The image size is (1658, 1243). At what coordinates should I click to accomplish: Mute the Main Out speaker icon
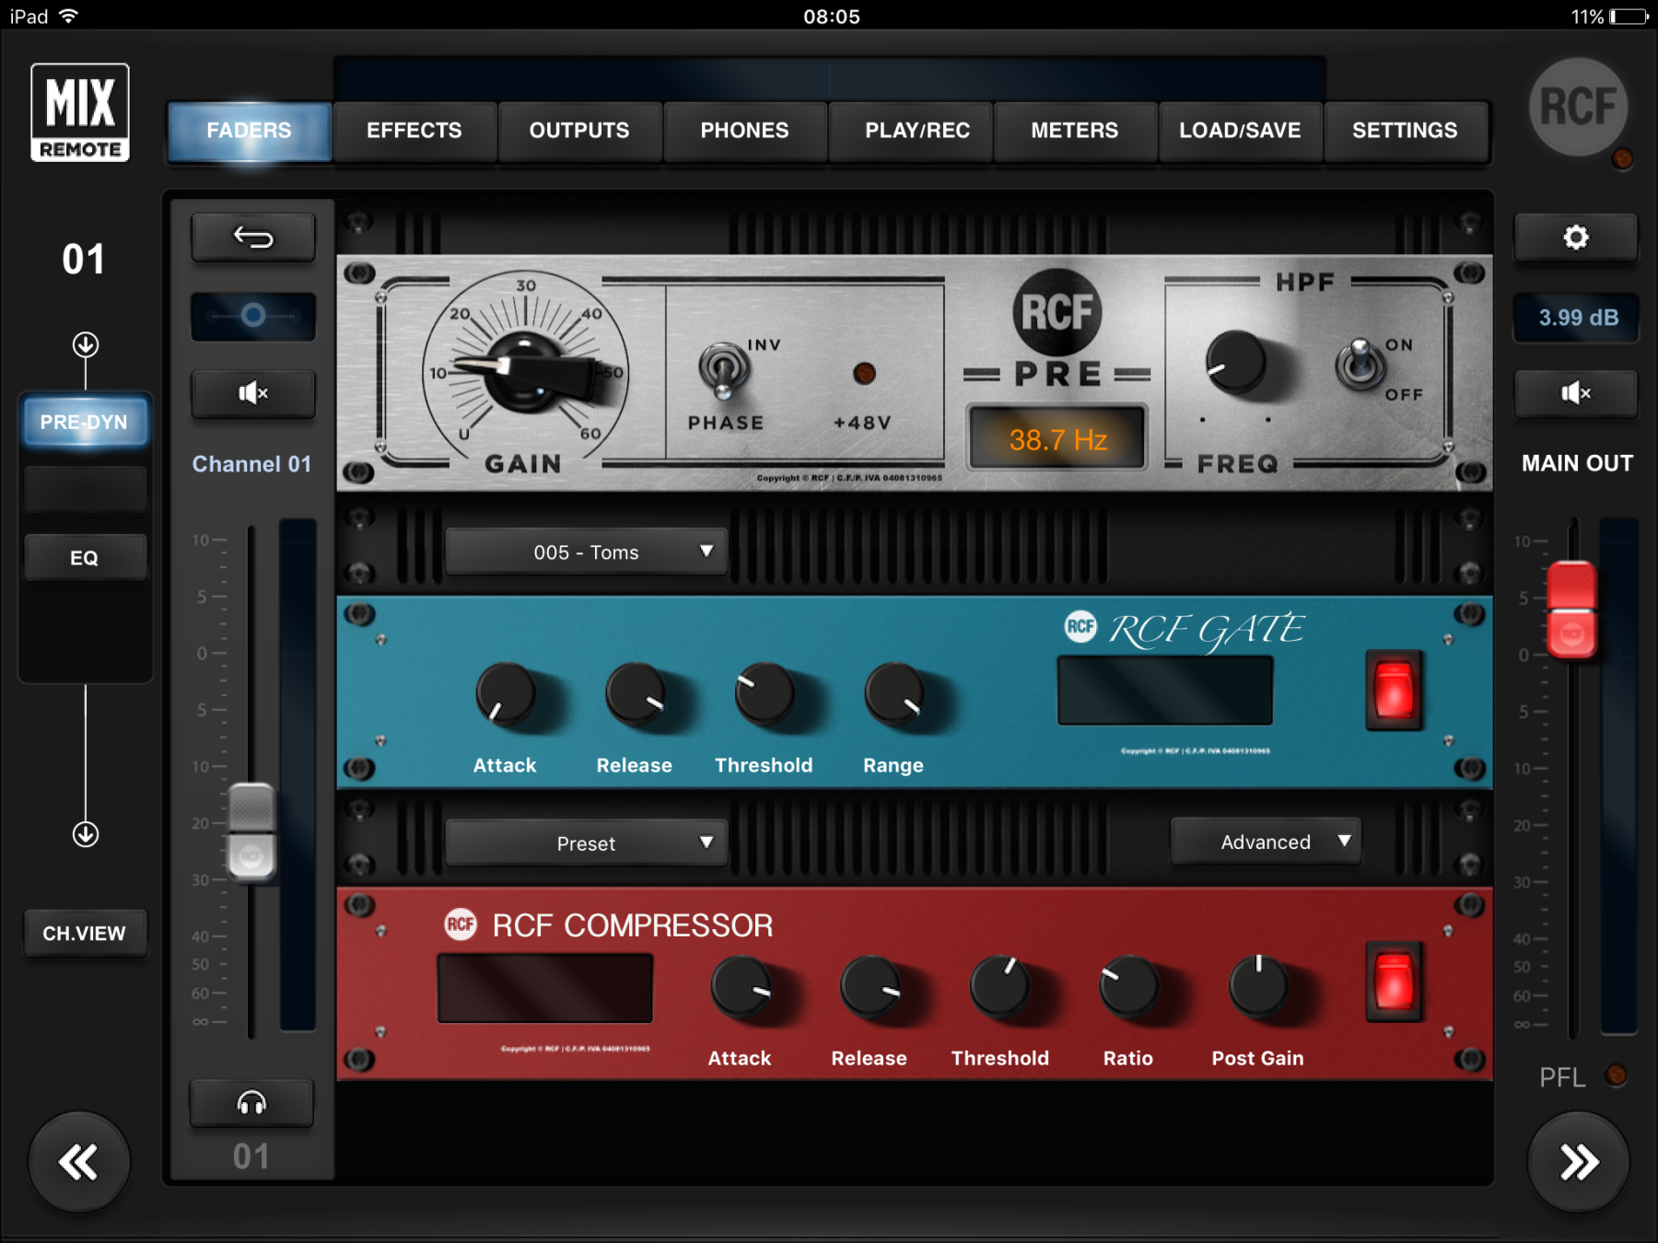tap(1576, 393)
